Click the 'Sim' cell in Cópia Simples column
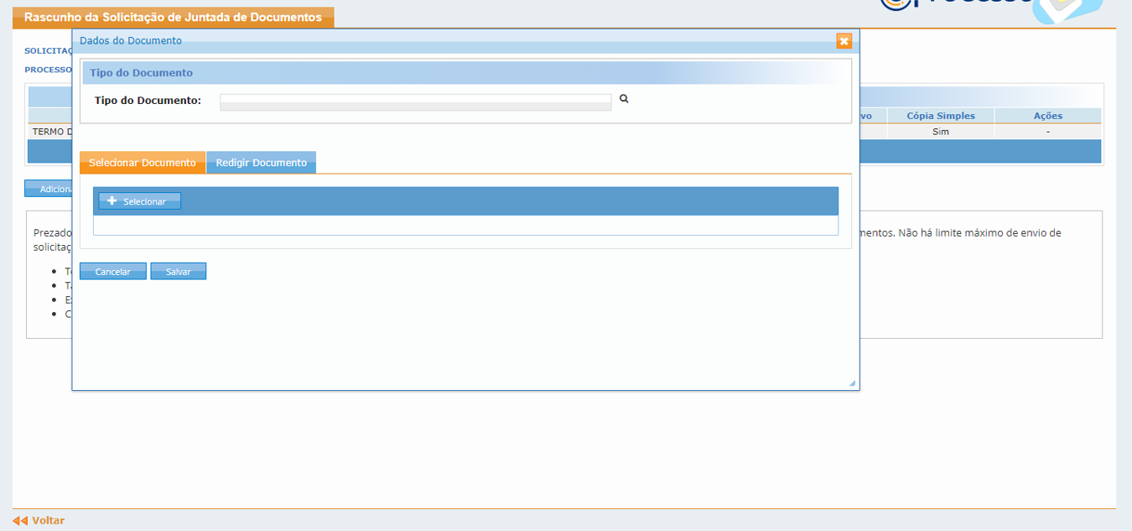 click(x=941, y=132)
